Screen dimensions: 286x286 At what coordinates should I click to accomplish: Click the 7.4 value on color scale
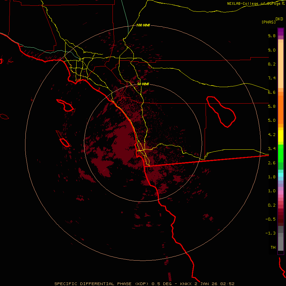point(272,78)
